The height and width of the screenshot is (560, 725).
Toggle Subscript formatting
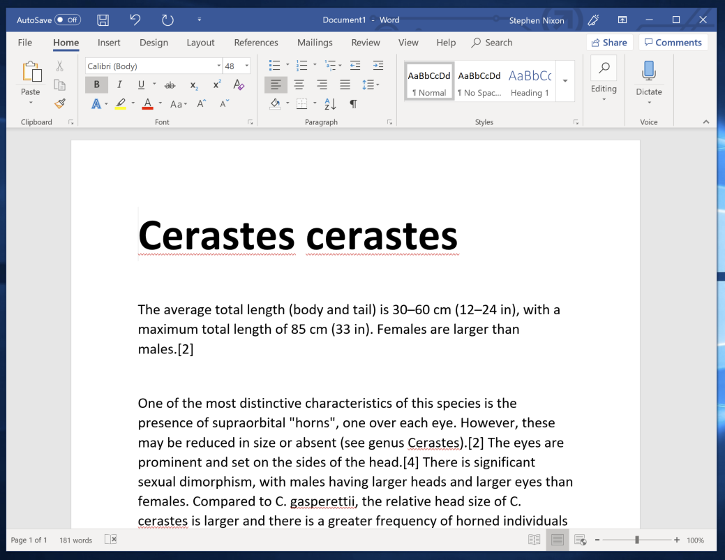point(194,85)
